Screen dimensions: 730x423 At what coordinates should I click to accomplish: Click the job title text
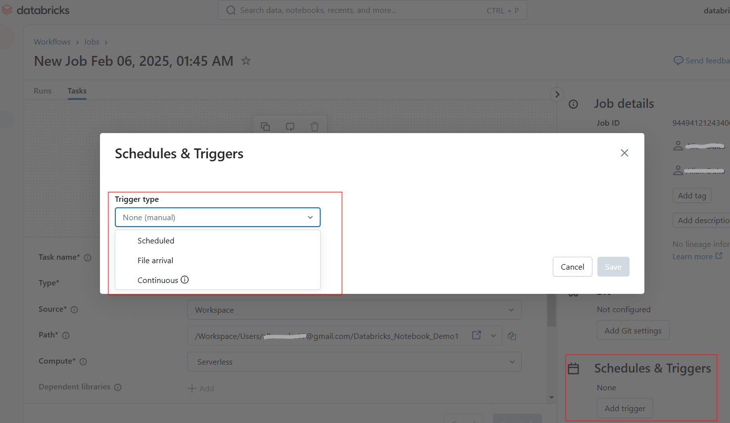134,61
